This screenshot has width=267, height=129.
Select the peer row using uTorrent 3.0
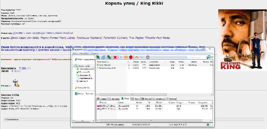[x=154, y=109]
